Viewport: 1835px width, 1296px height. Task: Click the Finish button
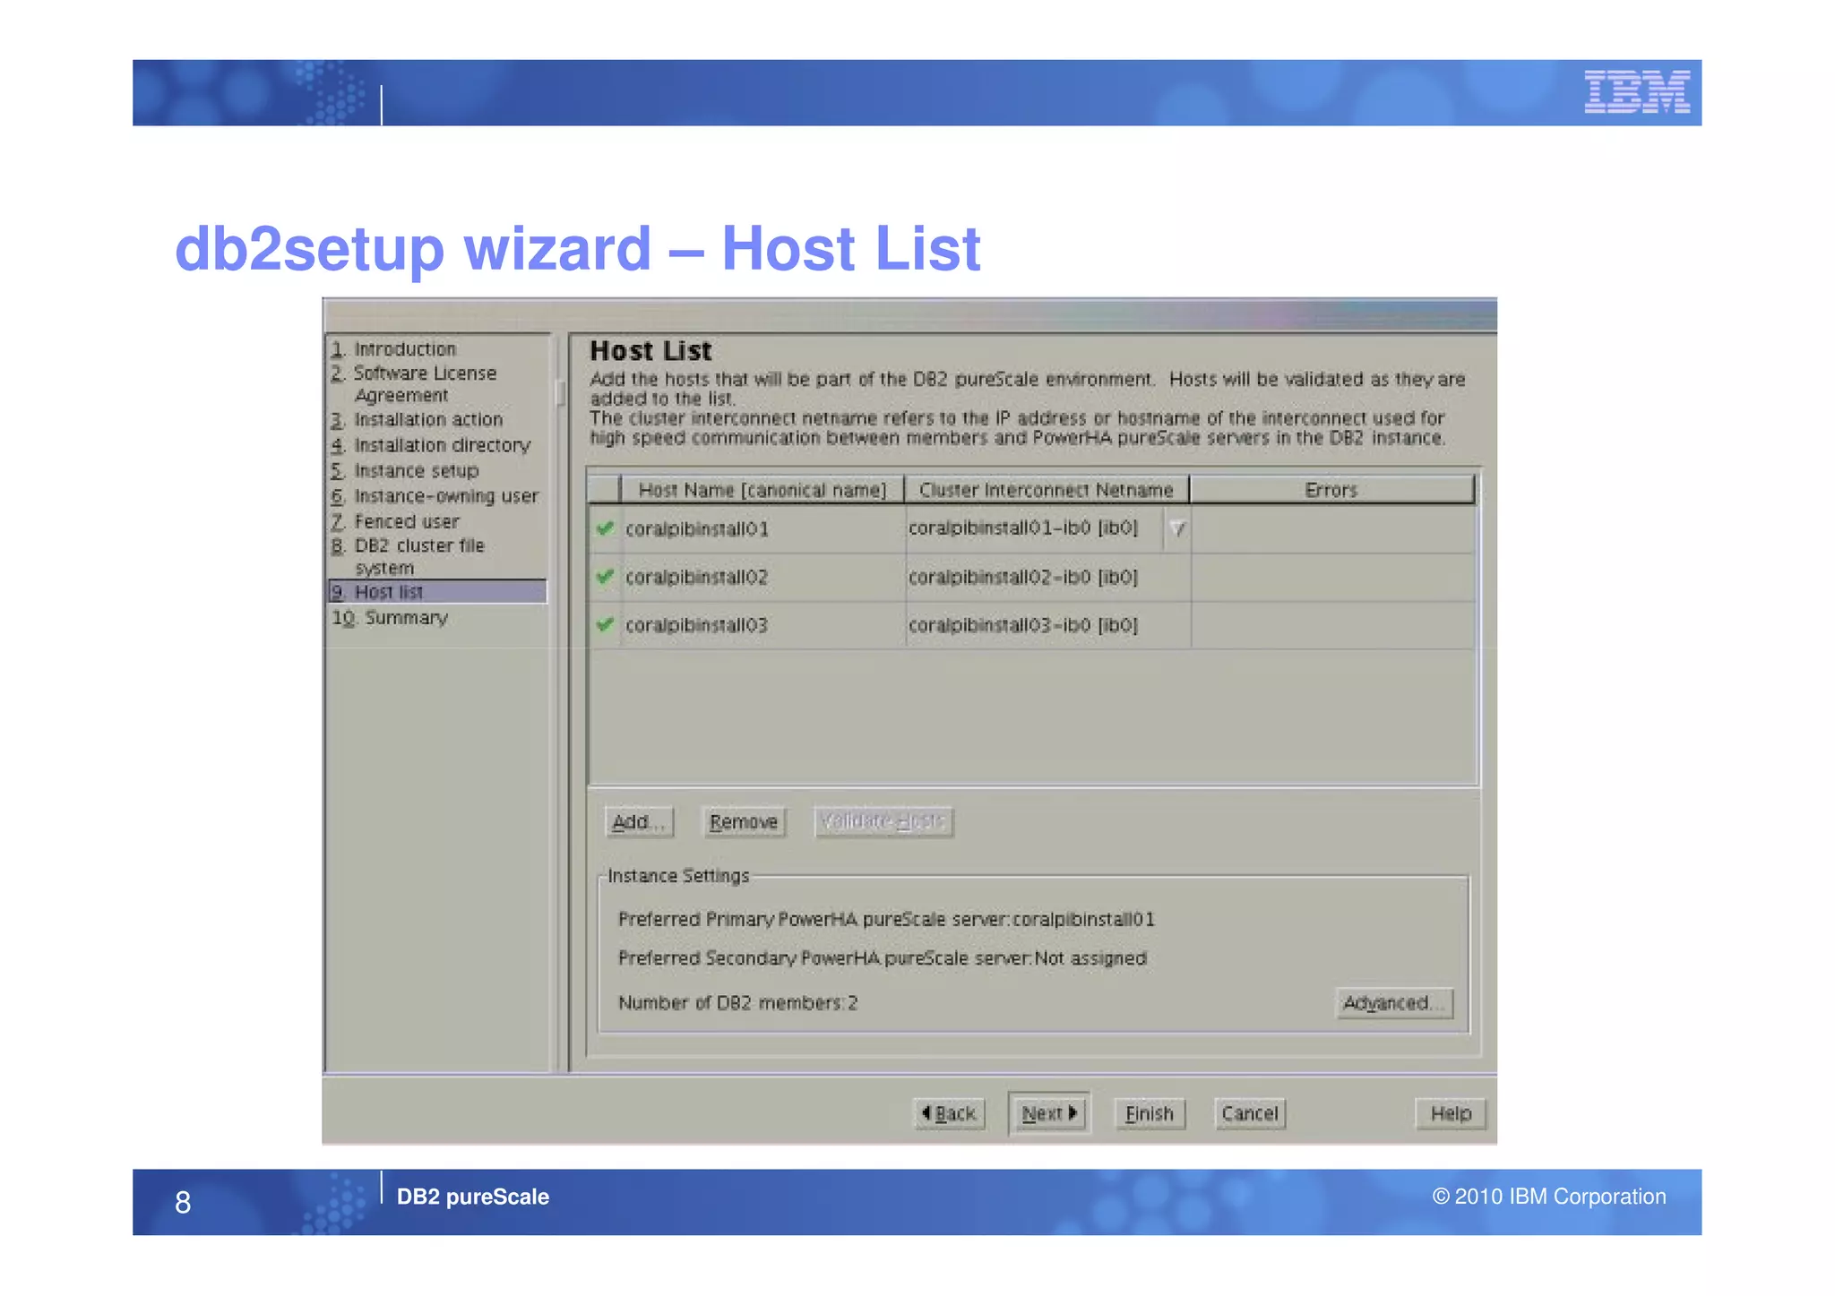click(1150, 1113)
